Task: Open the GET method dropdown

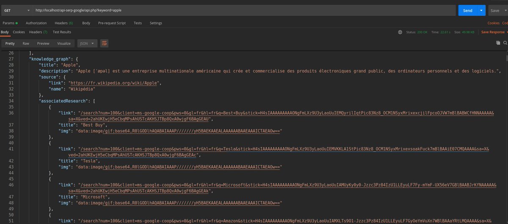Action: pos(17,10)
